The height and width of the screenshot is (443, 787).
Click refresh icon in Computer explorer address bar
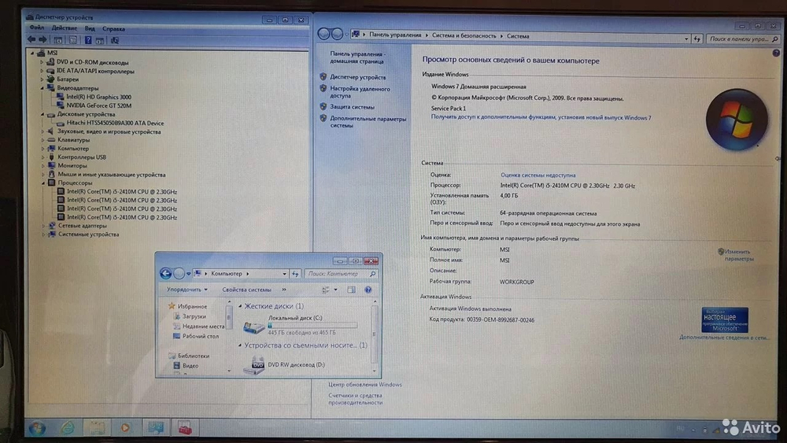tap(296, 274)
